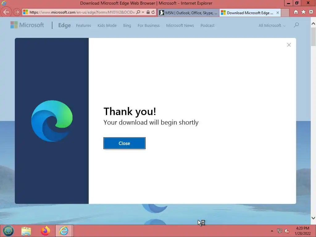
Task: Open the For Business menu item
Action: coord(148,26)
